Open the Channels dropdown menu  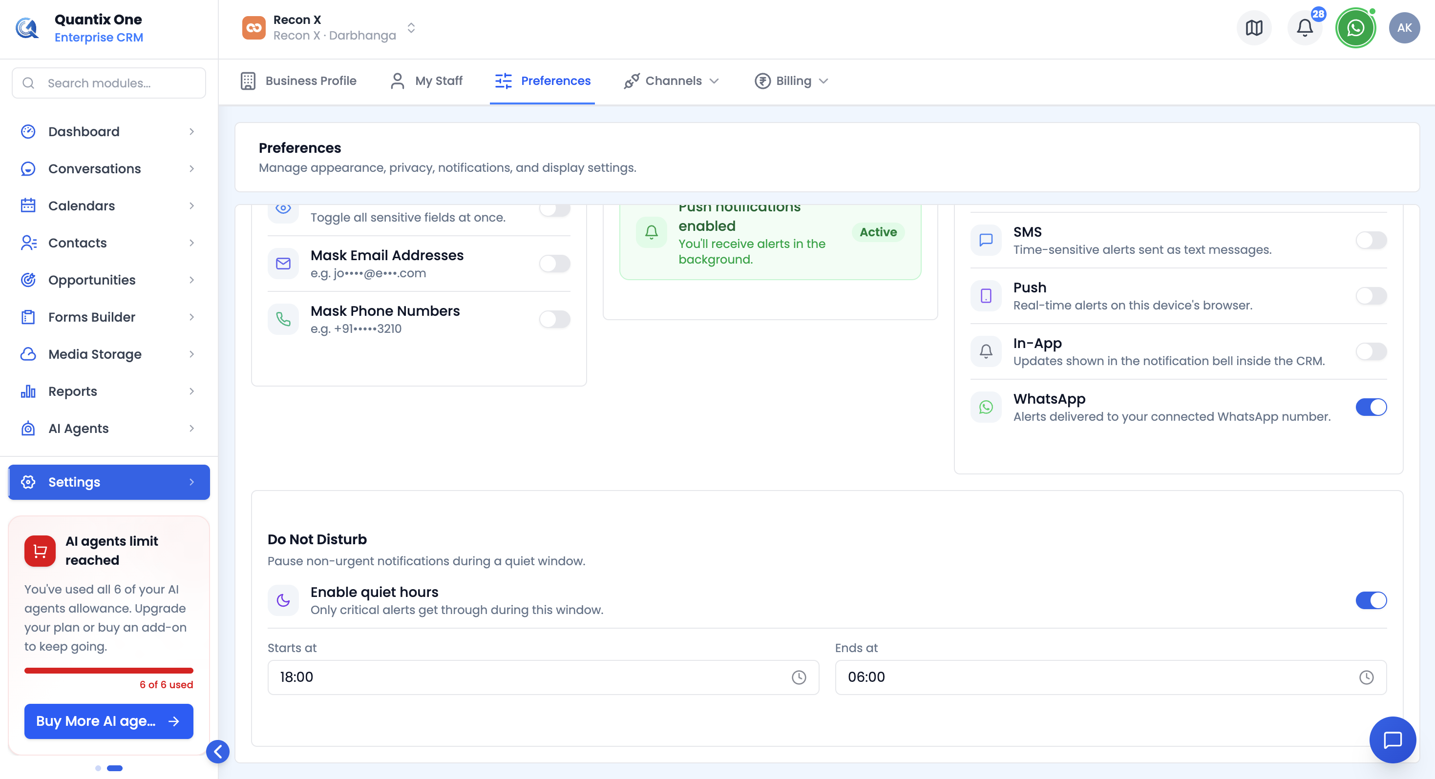click(x=671, y=81)
